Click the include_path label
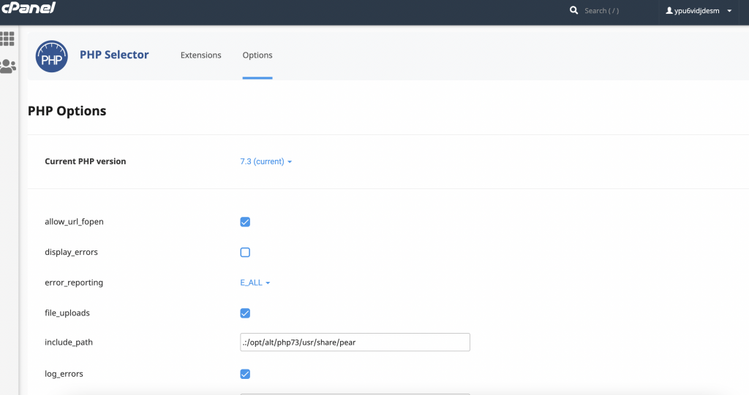The width and height of the screenshot is (749, 395). (x=69, y=342)
